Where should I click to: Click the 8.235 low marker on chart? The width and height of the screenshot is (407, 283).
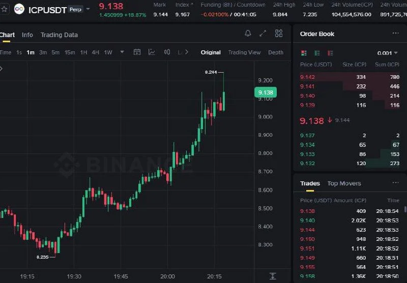coord(43,257)
